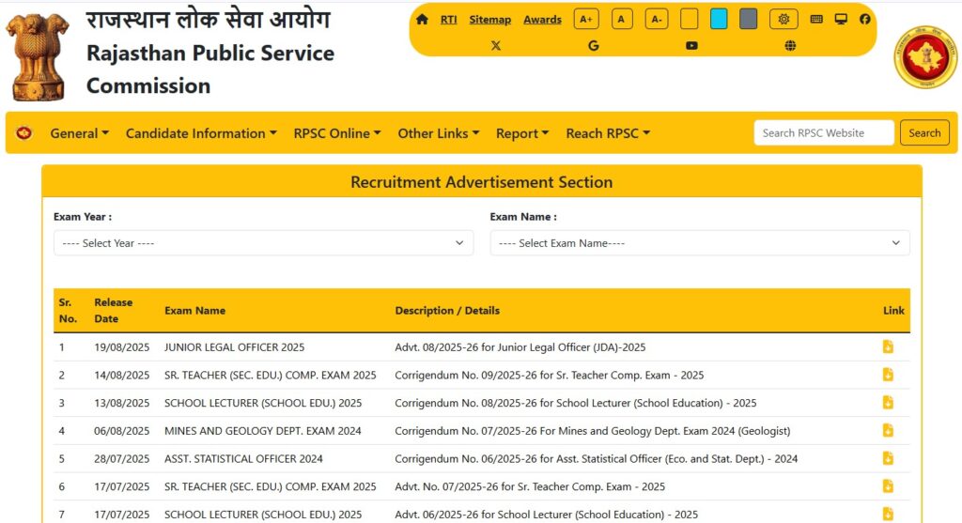Open the Select Exam Name dropdown
This screenshot has height=523, width=962.
coord(699,243)
